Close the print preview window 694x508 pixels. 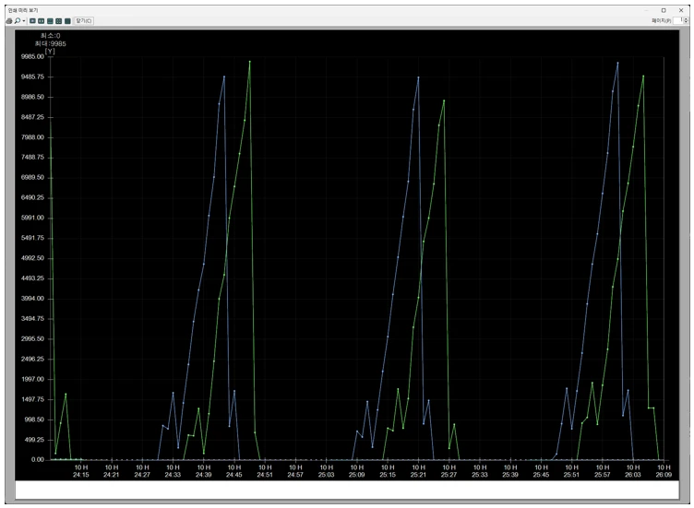pyautogui.click(x=681, y=10)
